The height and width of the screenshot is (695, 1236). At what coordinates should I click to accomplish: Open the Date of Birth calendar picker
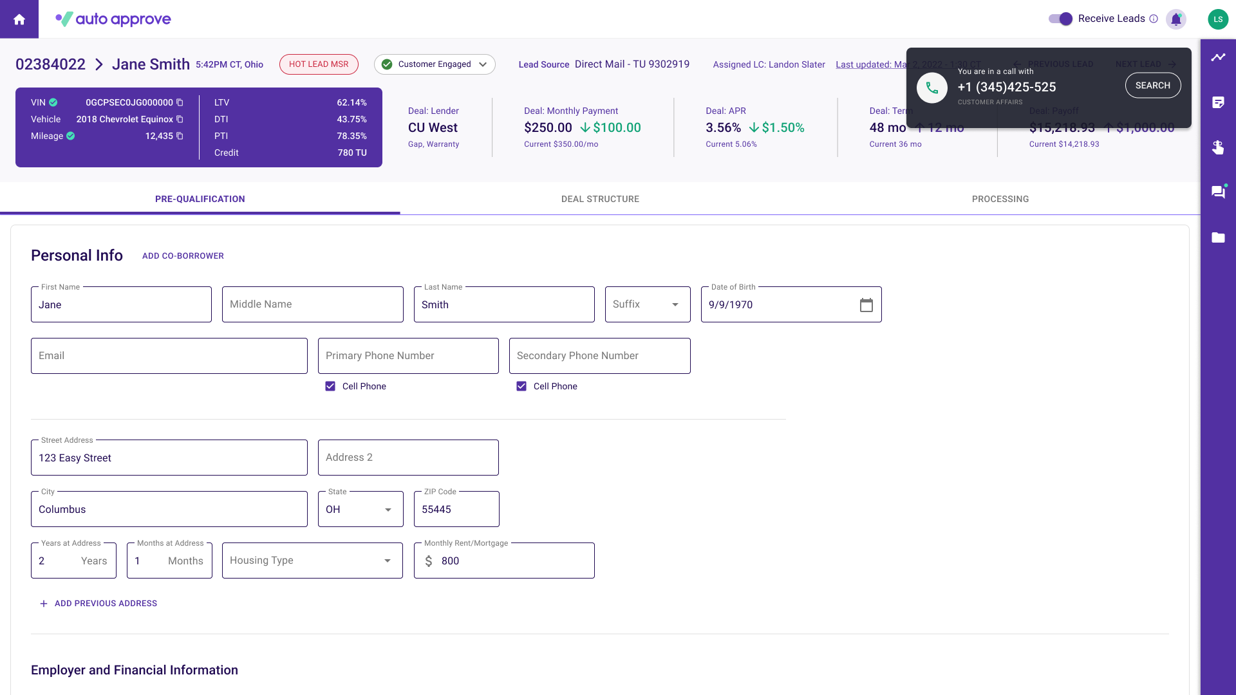[x=866, y=305]
